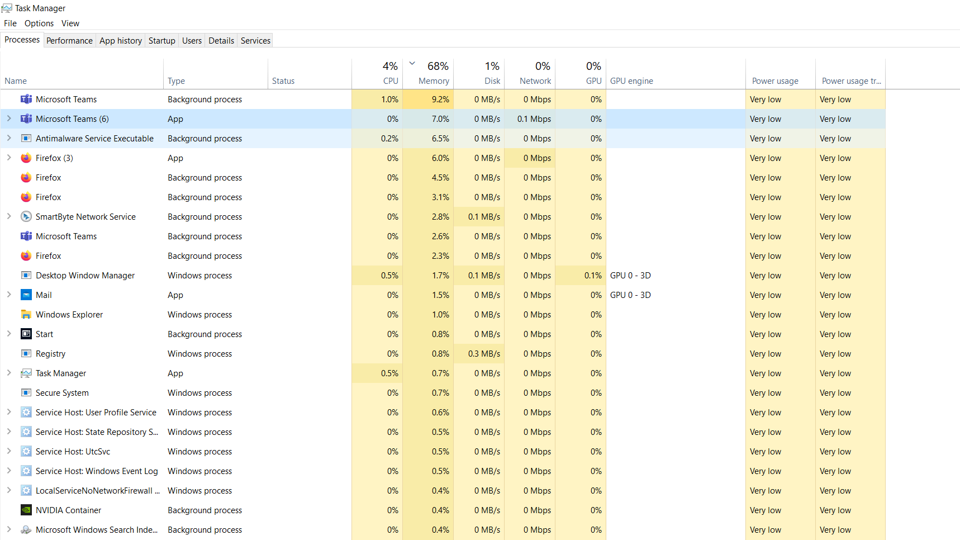
Task: Click the Firefox icon on the 2.3% memory row
Action: tap(26, 256)
